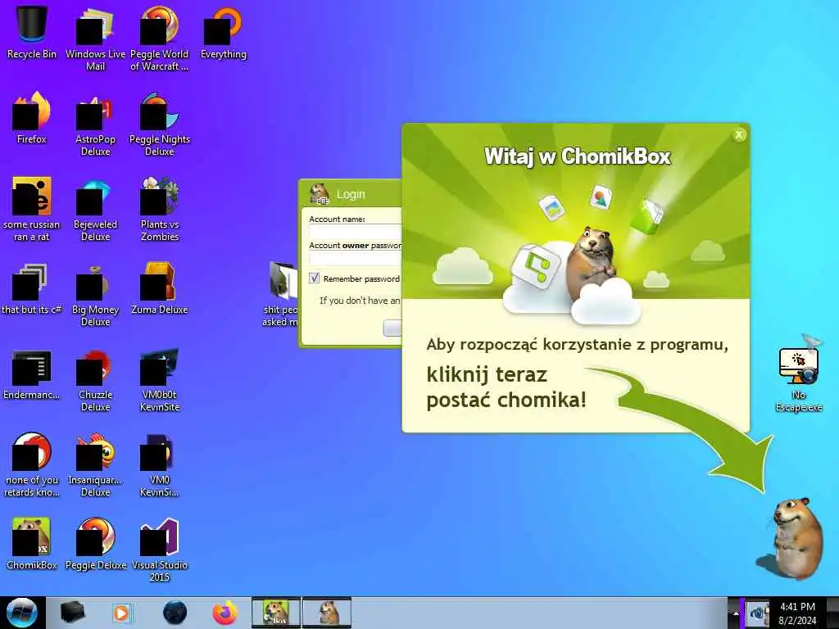
Task: Open Peggle Nights Deluxe shortcut
Action: 160,124
